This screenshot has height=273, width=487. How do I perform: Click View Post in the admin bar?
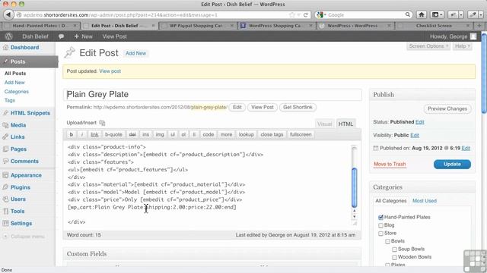(115, 36)
